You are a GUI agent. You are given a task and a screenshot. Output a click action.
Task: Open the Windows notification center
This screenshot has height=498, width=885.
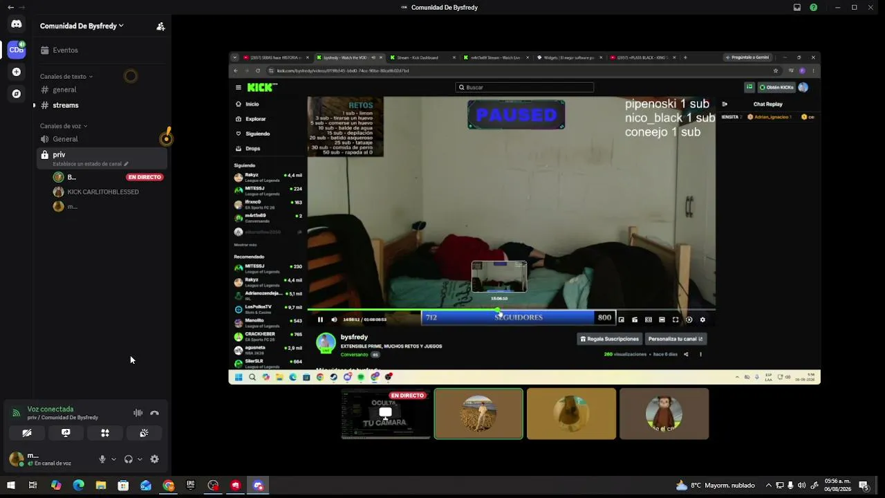click(x=864, y=486)
